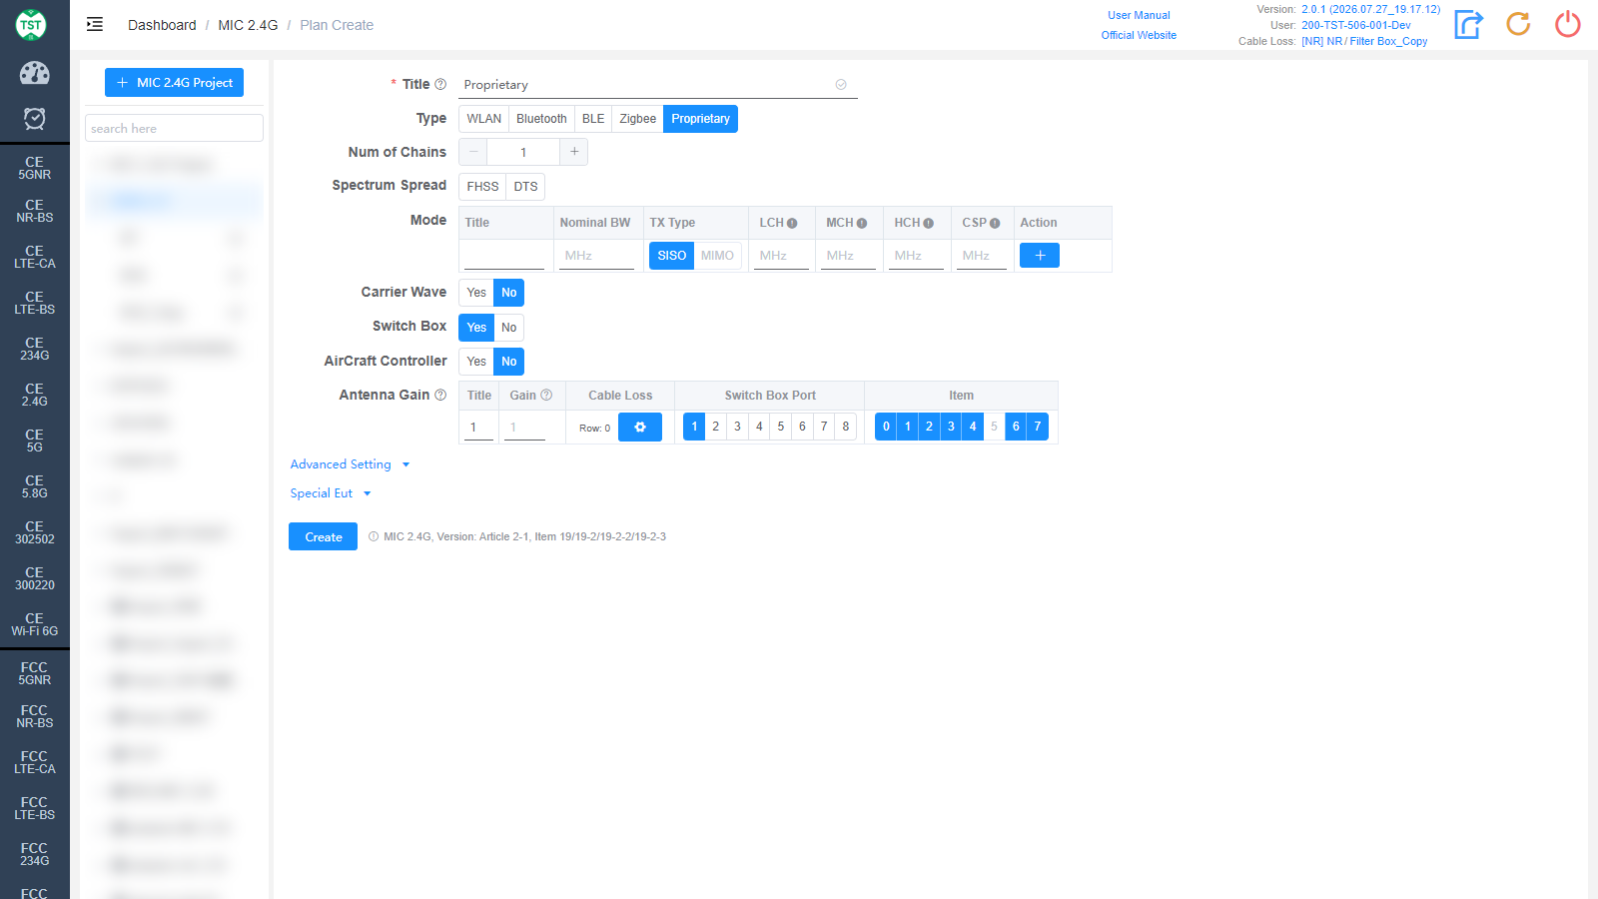
Task: Toggle Item 0 in Antenna Gain row
Action: click(x=886, y=427)
